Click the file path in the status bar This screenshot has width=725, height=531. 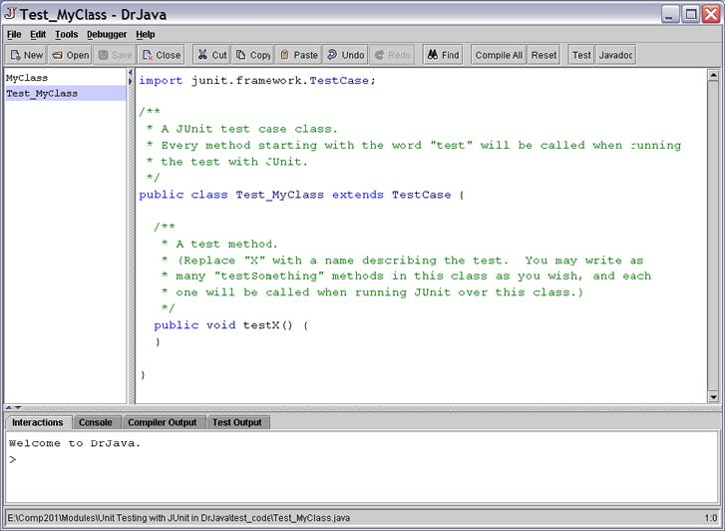[x=179, y=518]
